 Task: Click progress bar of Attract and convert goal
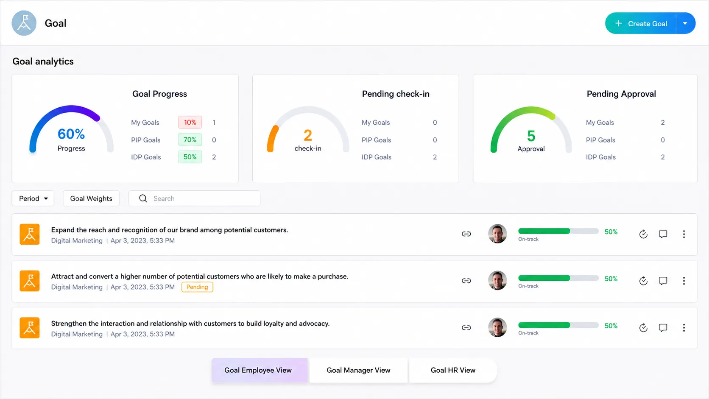(558, 278)
